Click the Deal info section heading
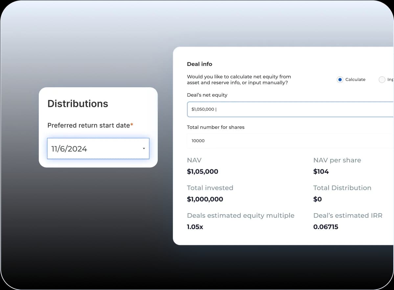Screen dimensions: 394x290 coord(199,64)
